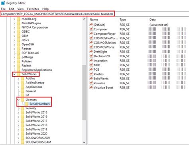Click the Composer string value icon
Viewport: 189px width, 145px height.
click(91, 29)
